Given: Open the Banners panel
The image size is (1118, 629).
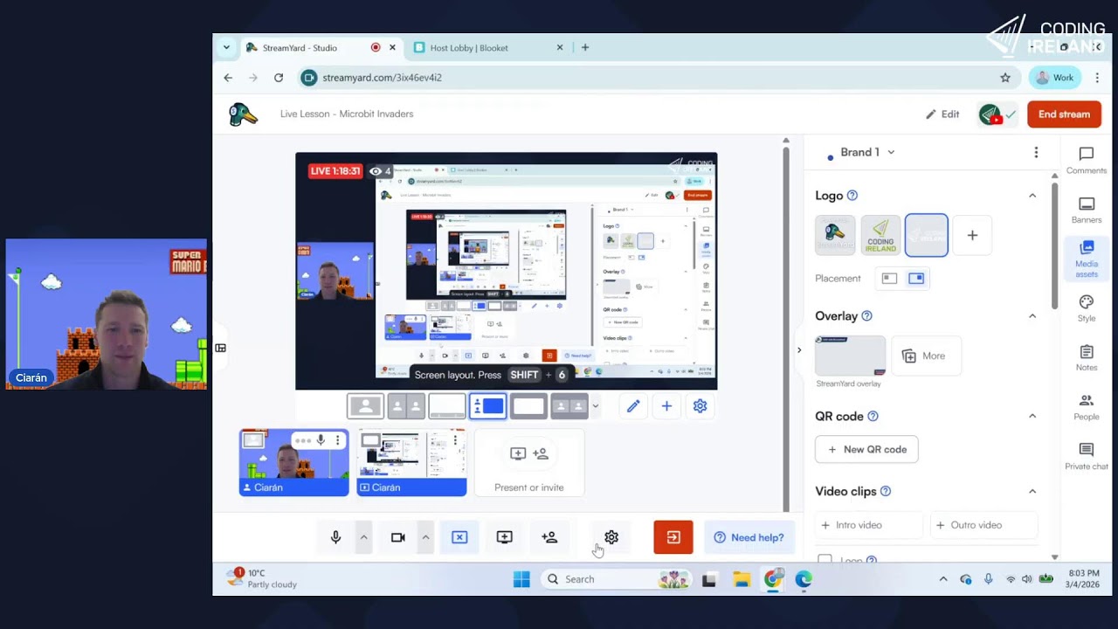Looking at the screenshot, I should tap(1086, 210).
